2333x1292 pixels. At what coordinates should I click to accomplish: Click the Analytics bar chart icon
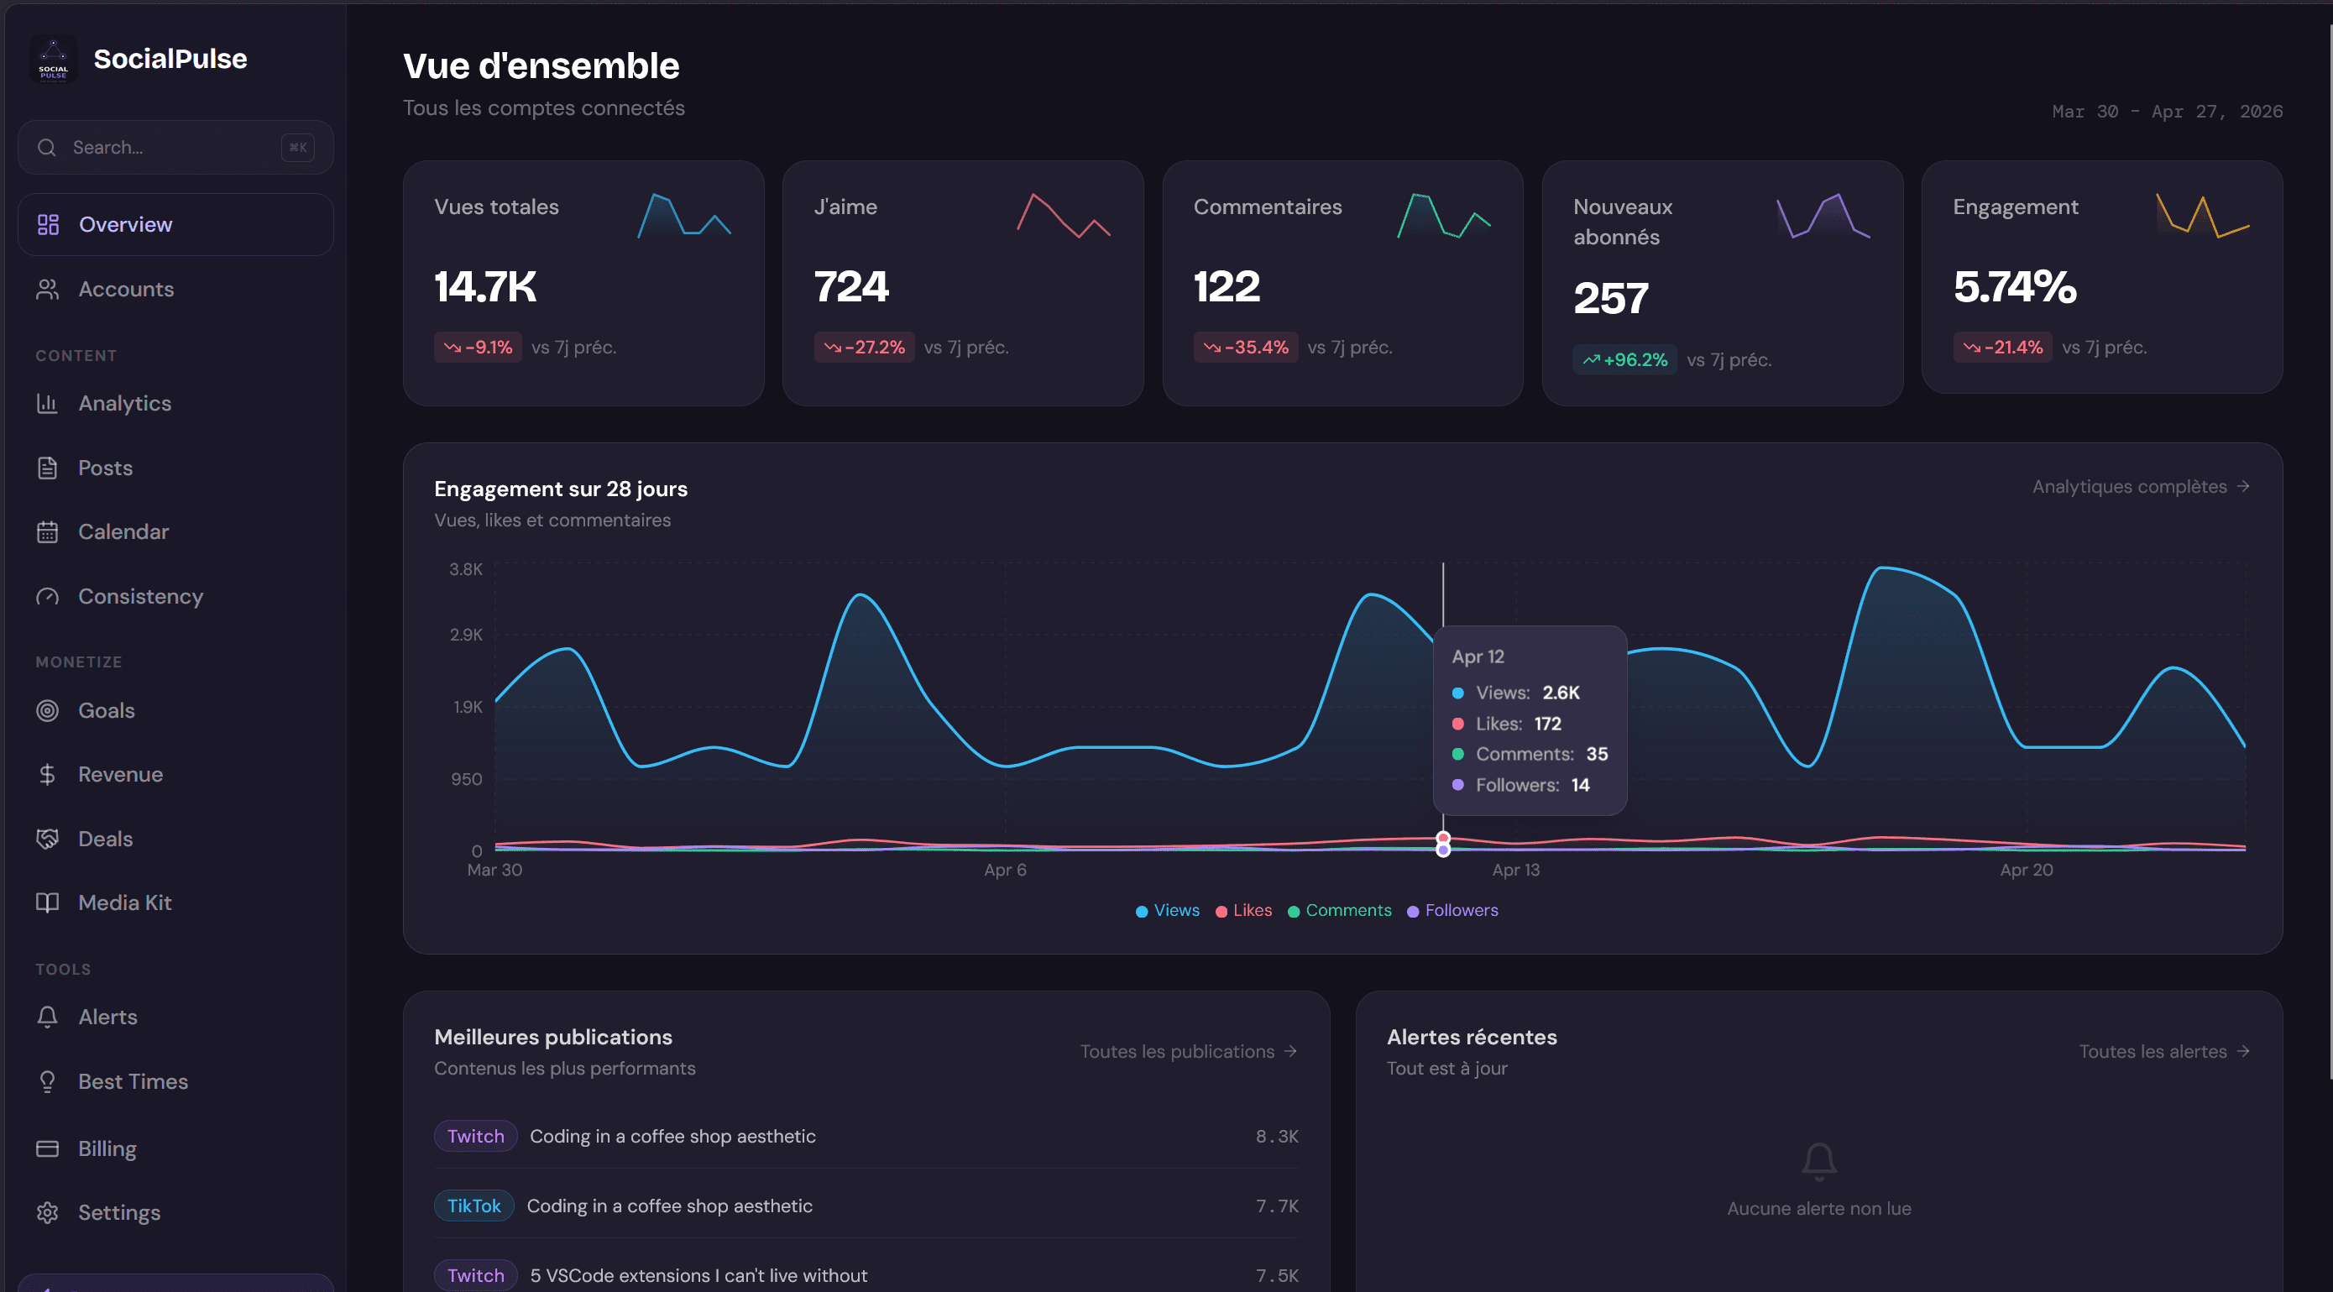48,403
